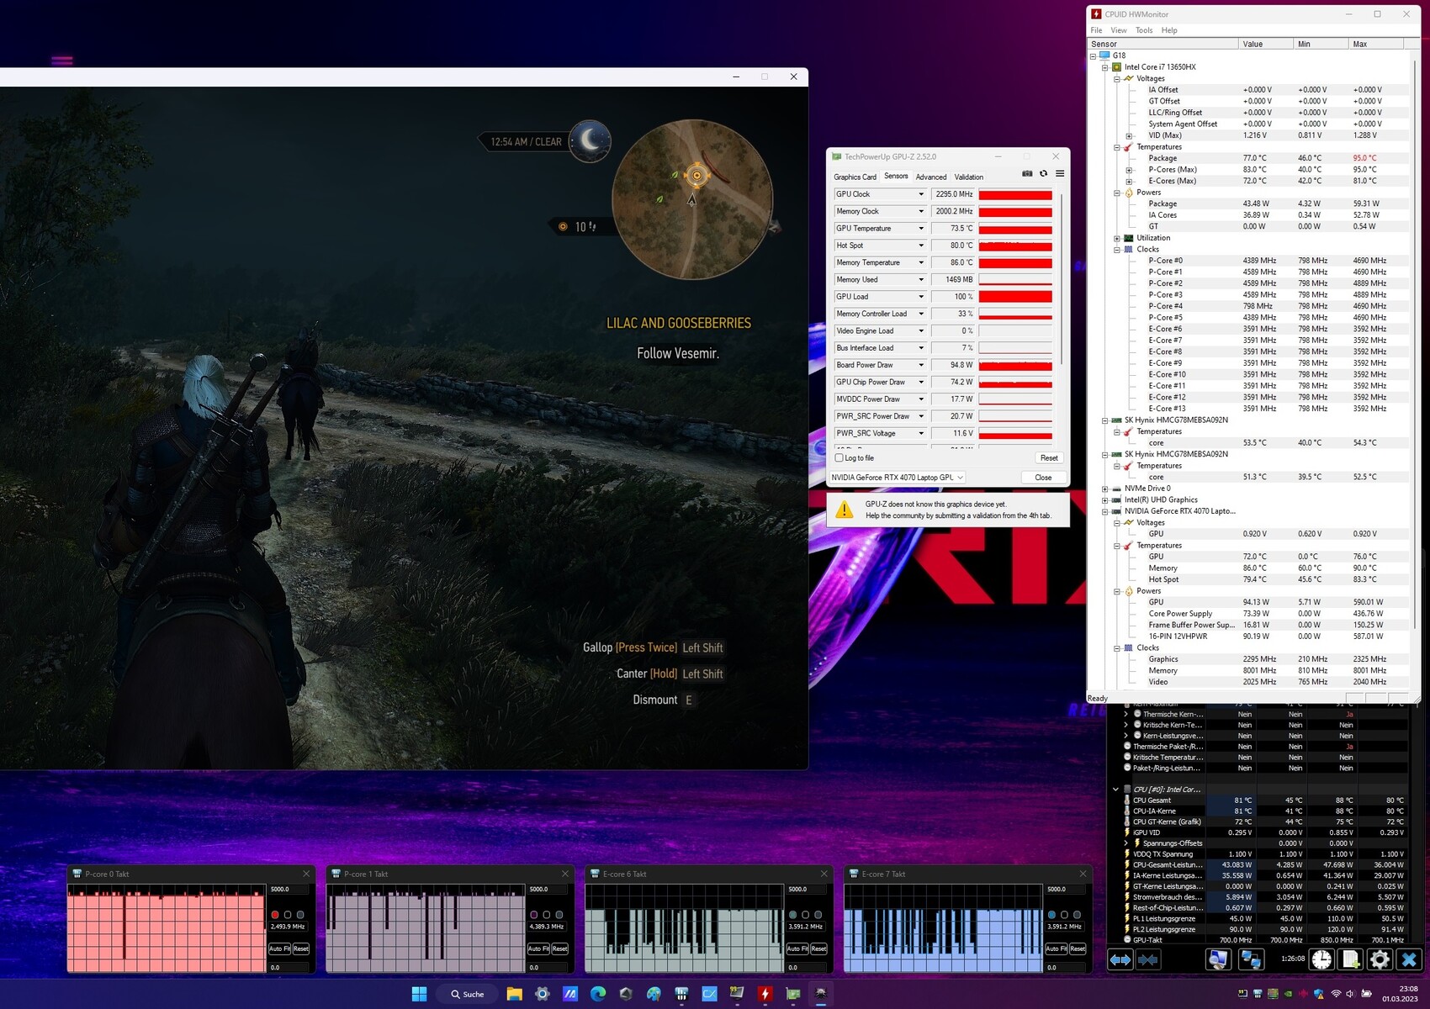Open the Tools menu in HWMonitor

[1144, 30]
